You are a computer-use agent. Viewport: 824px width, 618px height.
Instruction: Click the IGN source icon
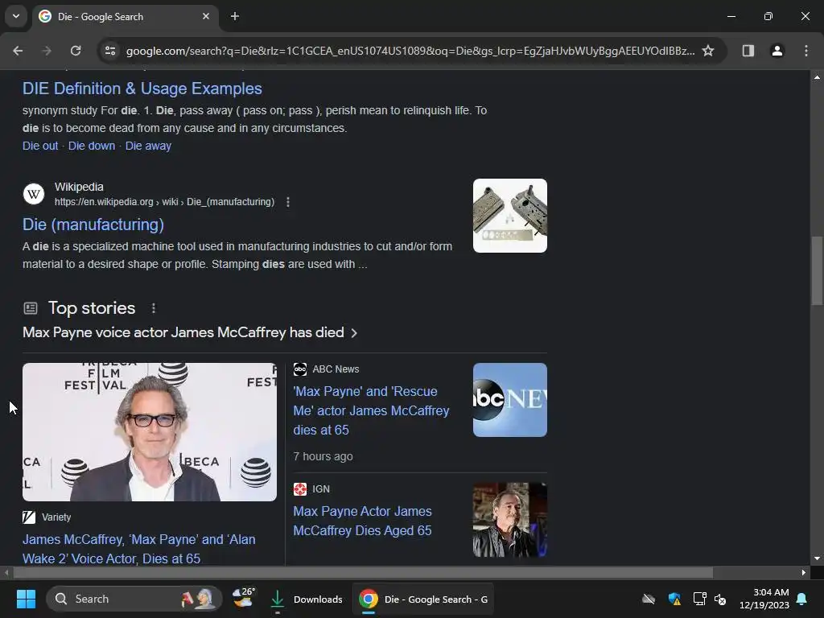pos(300,488)
